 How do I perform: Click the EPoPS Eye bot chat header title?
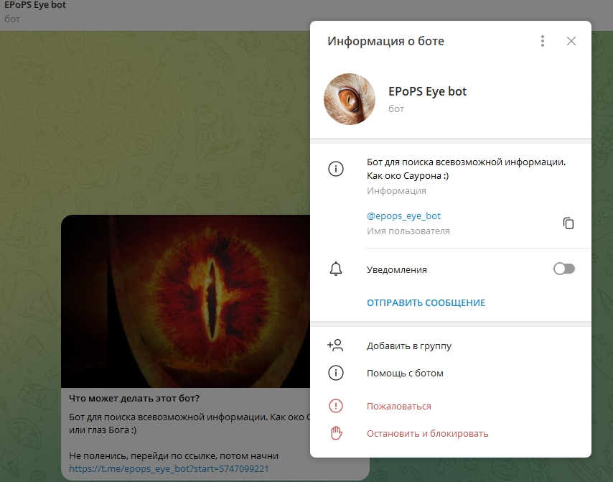[35, 5]
